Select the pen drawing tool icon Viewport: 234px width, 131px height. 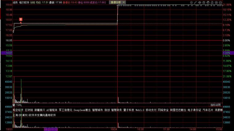click(x=196, y=2)
